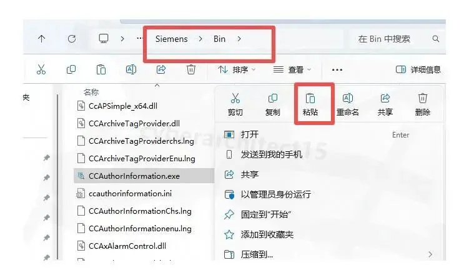The width and height of the screenshot is (469, 280).
Task: Click the toolbar trash delete icon
Action: [x=191, y=69]
